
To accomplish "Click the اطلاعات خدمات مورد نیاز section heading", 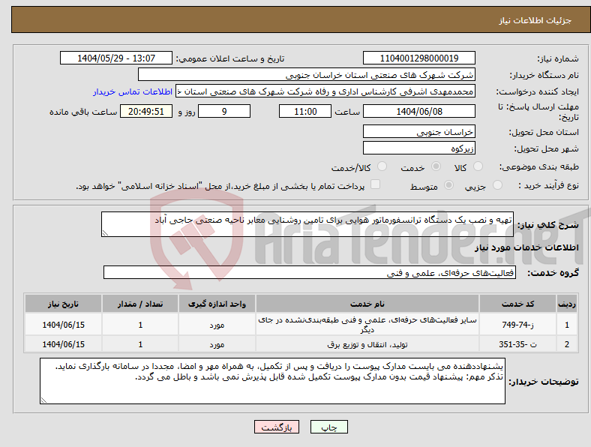I will [x=526, y=247].
